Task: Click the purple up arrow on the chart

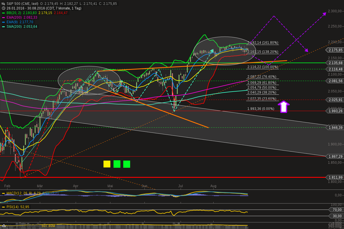Action: (284, 106)
